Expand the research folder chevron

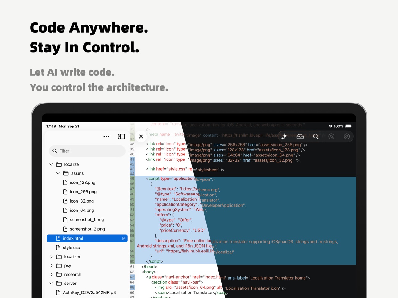tap(51, 274)
